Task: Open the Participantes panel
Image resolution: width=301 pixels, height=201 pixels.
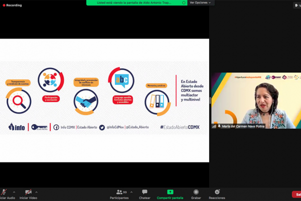Action: 119,194
